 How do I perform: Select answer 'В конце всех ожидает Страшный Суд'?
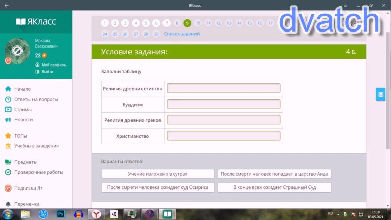(x=274, y=187)
